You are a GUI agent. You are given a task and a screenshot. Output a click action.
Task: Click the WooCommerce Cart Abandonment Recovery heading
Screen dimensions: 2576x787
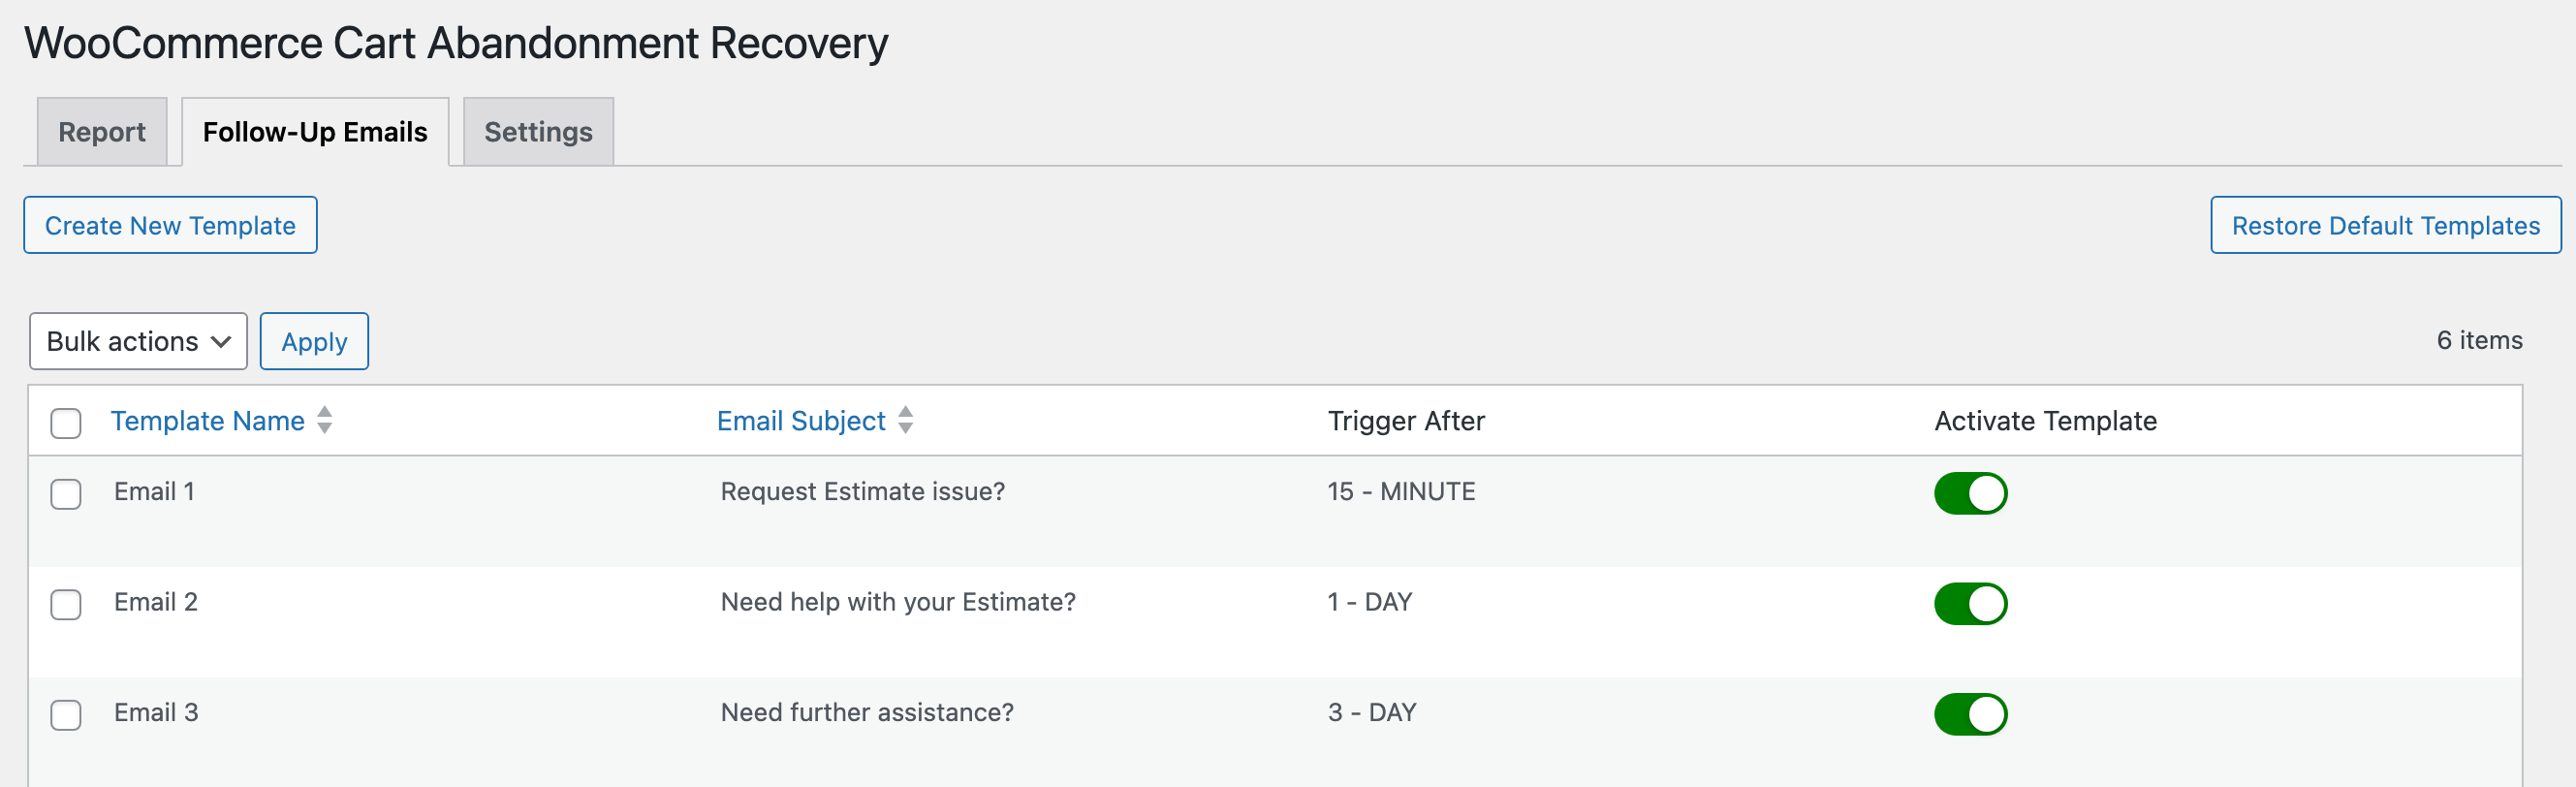456,43
